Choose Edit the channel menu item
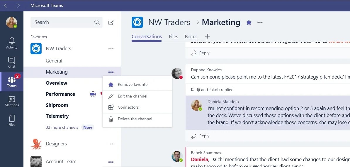 coord(137,96)
